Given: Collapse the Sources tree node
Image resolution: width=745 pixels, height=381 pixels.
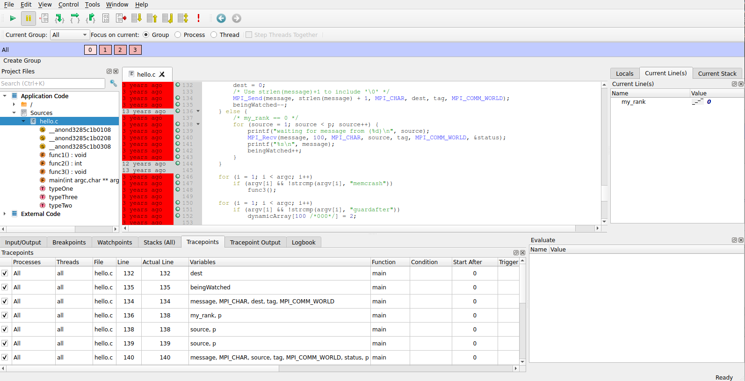Looking at the screenshot, I should click(14, 113).
